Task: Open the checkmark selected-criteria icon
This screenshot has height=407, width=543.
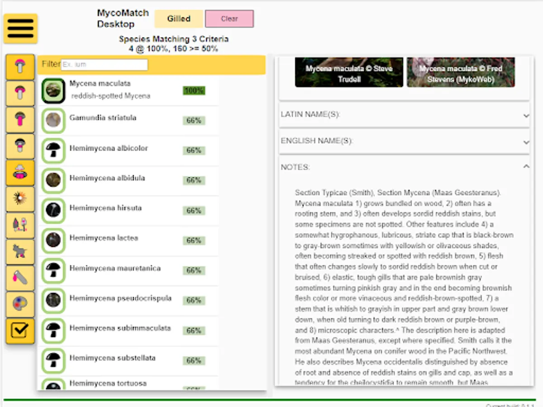Action: point(20,331)
